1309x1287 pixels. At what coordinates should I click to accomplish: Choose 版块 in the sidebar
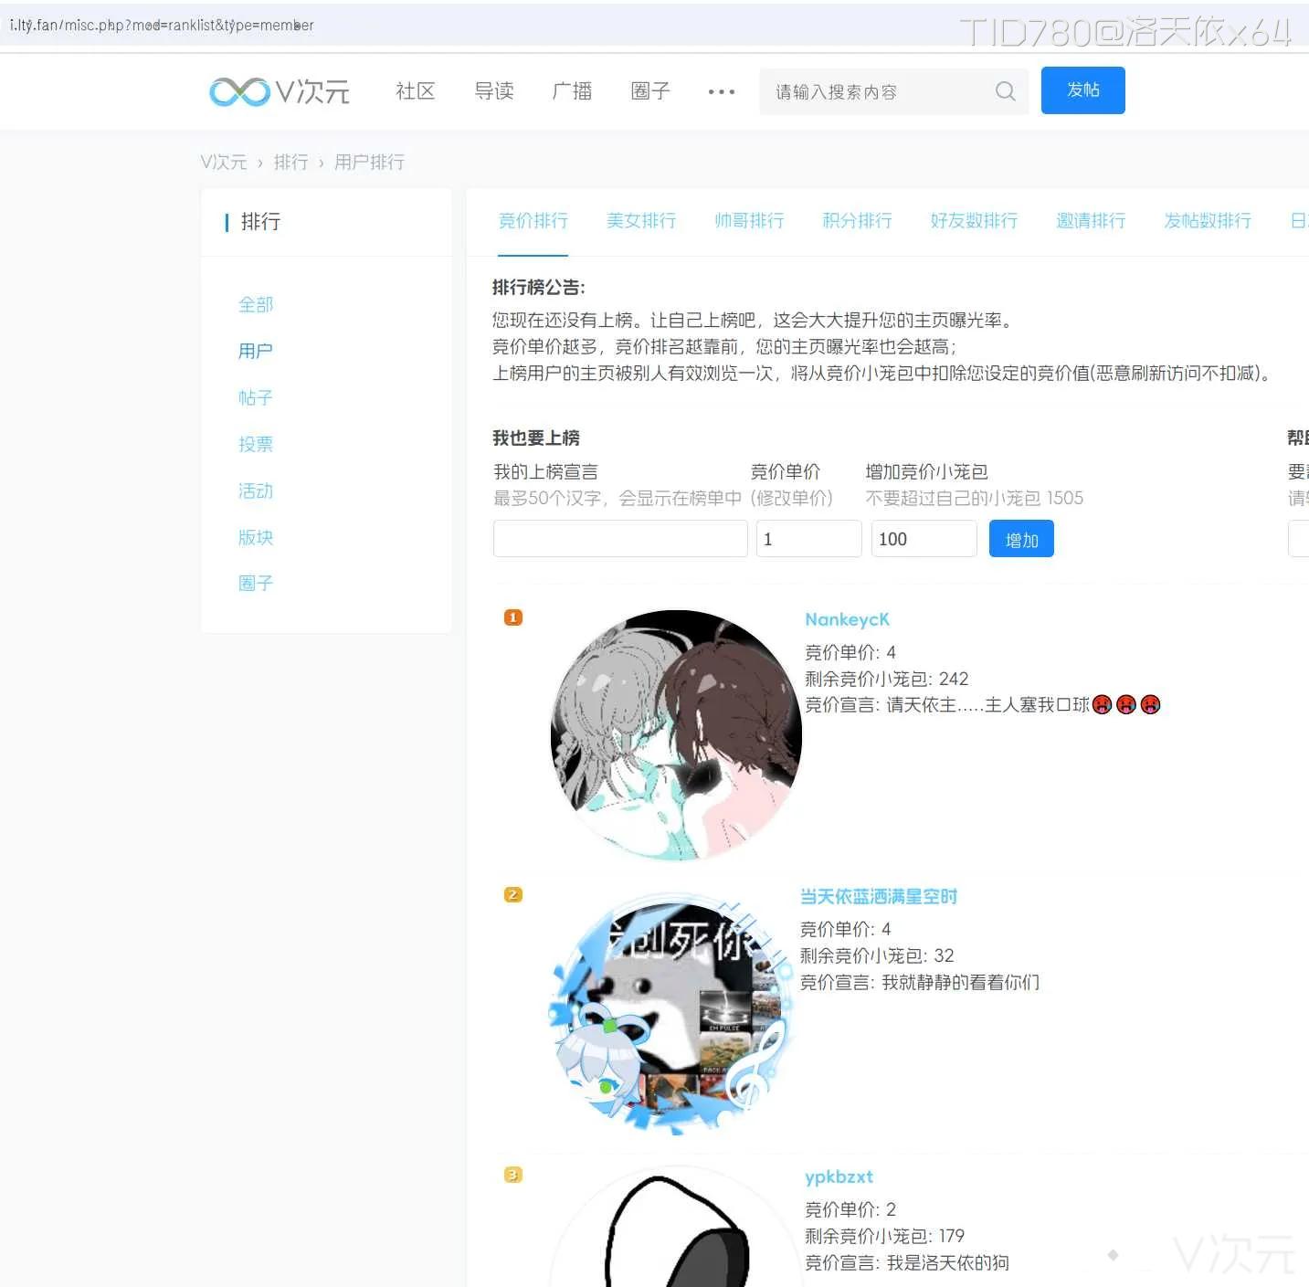(x=256, y=537)
